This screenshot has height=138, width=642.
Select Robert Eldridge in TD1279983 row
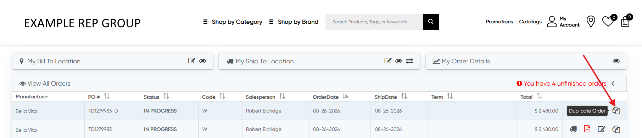point(264,129)
